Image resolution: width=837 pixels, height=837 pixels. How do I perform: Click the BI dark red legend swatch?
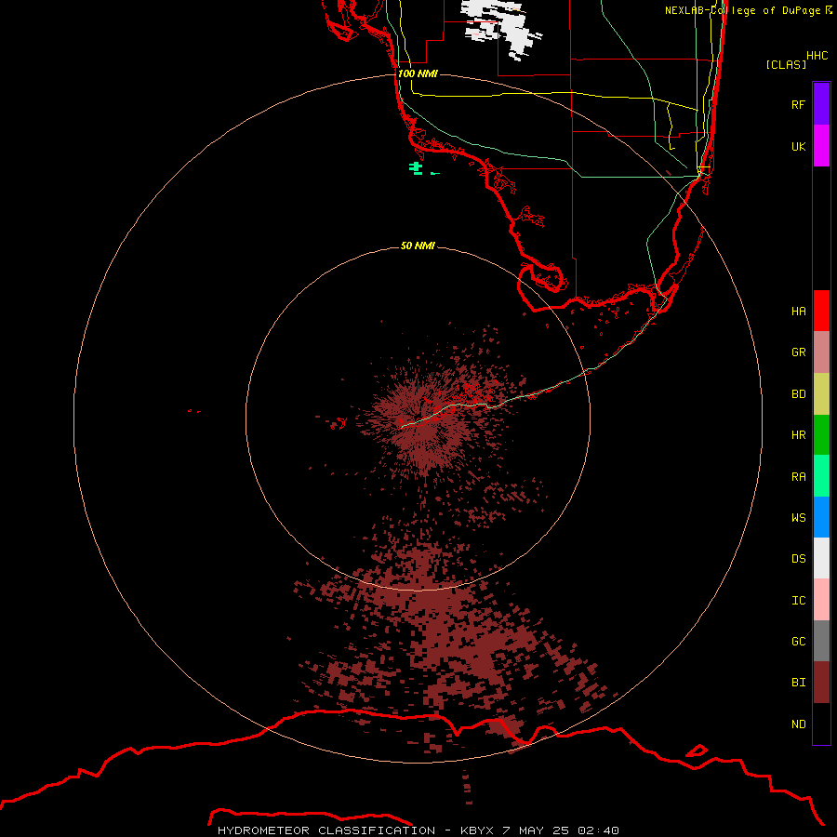821,683
